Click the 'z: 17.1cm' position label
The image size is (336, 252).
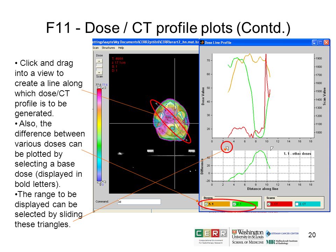tap(119, 63)
